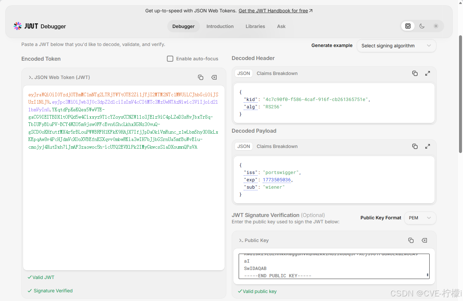Go to the Introduction tab
The height and width of the screenshot is (301, 463).
coord(220,26)
